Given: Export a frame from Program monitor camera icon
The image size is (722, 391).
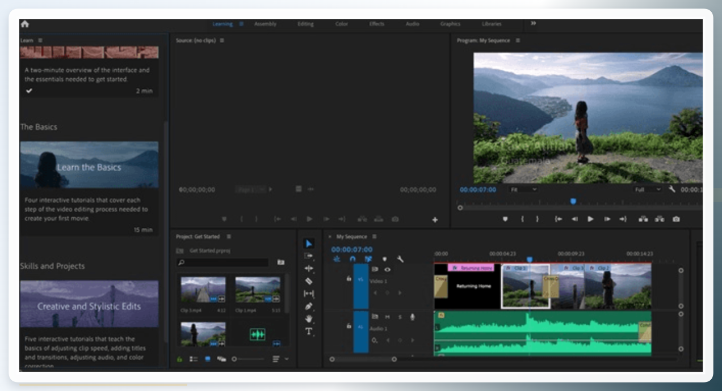Looking at the screenshot, I should click(x=676, y=219).
